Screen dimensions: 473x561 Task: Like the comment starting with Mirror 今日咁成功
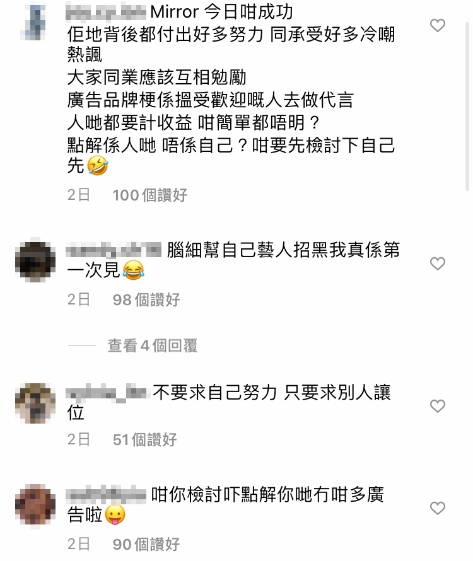tap(437, 25)
